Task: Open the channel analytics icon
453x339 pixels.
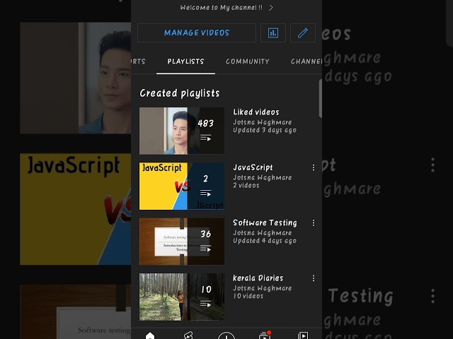Action: [273, 33]
